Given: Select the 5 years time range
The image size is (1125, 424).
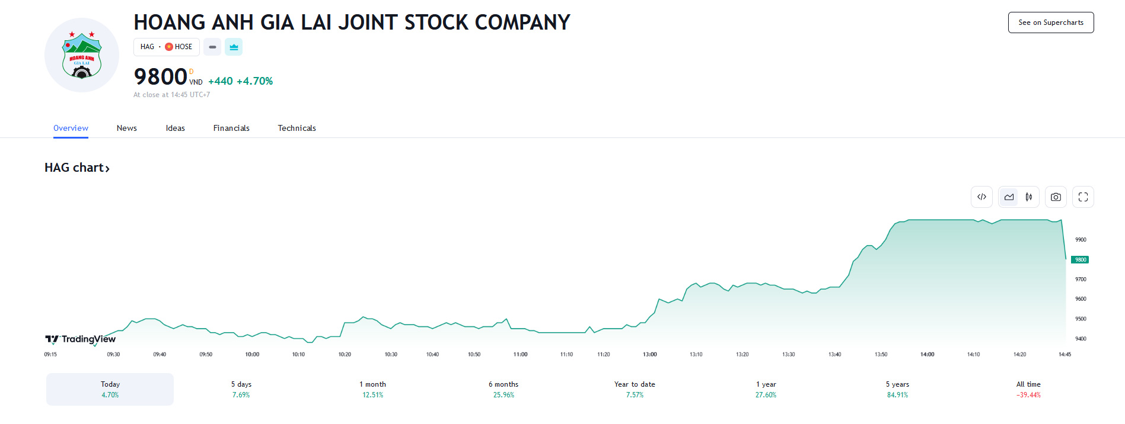Looking at the screenshot, I should click(x=897, y=389).
